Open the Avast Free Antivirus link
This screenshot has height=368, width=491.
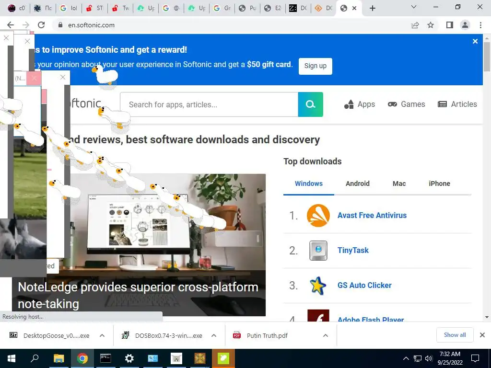(372, 215)
